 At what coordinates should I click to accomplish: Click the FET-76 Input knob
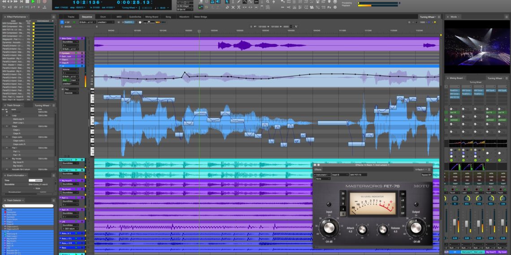pyautogui.click(x=328, y=228)
